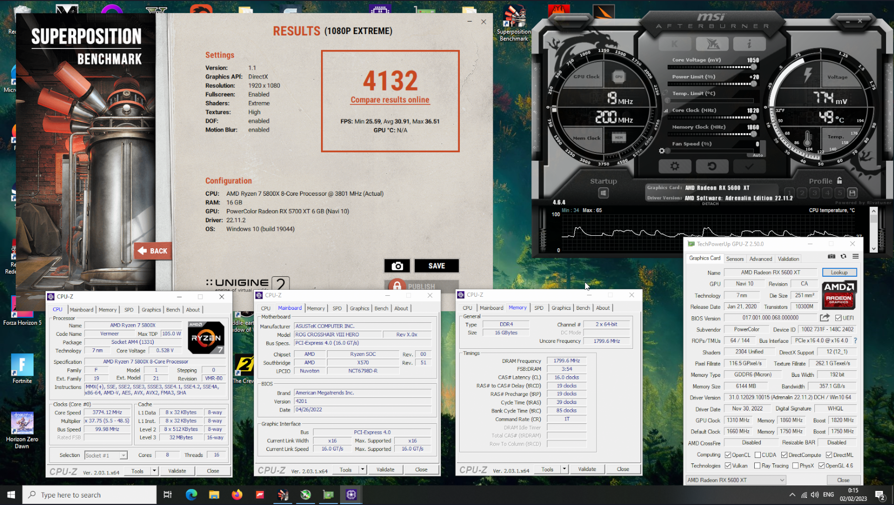Open fan speed gear icon in Afterburner
This screenshot has height=505, width=894.
[x=662, y=151]
